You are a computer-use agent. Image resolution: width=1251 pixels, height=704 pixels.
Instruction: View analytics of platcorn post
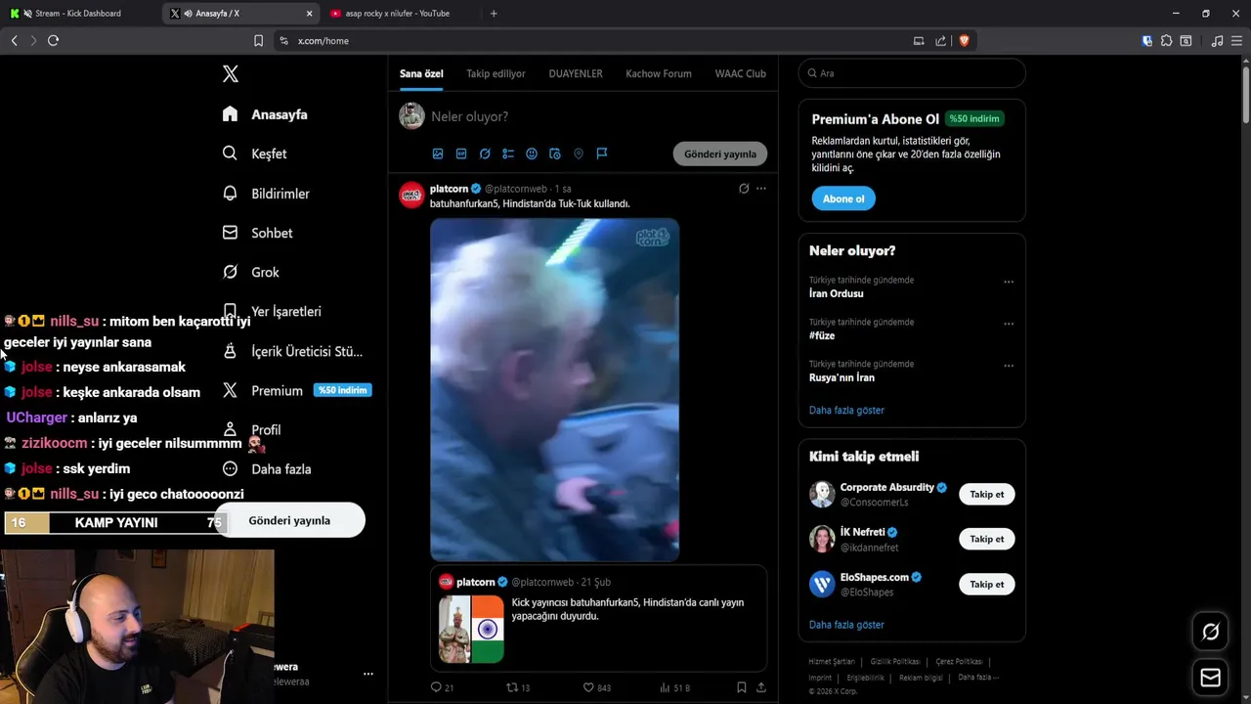click(675, 687)
